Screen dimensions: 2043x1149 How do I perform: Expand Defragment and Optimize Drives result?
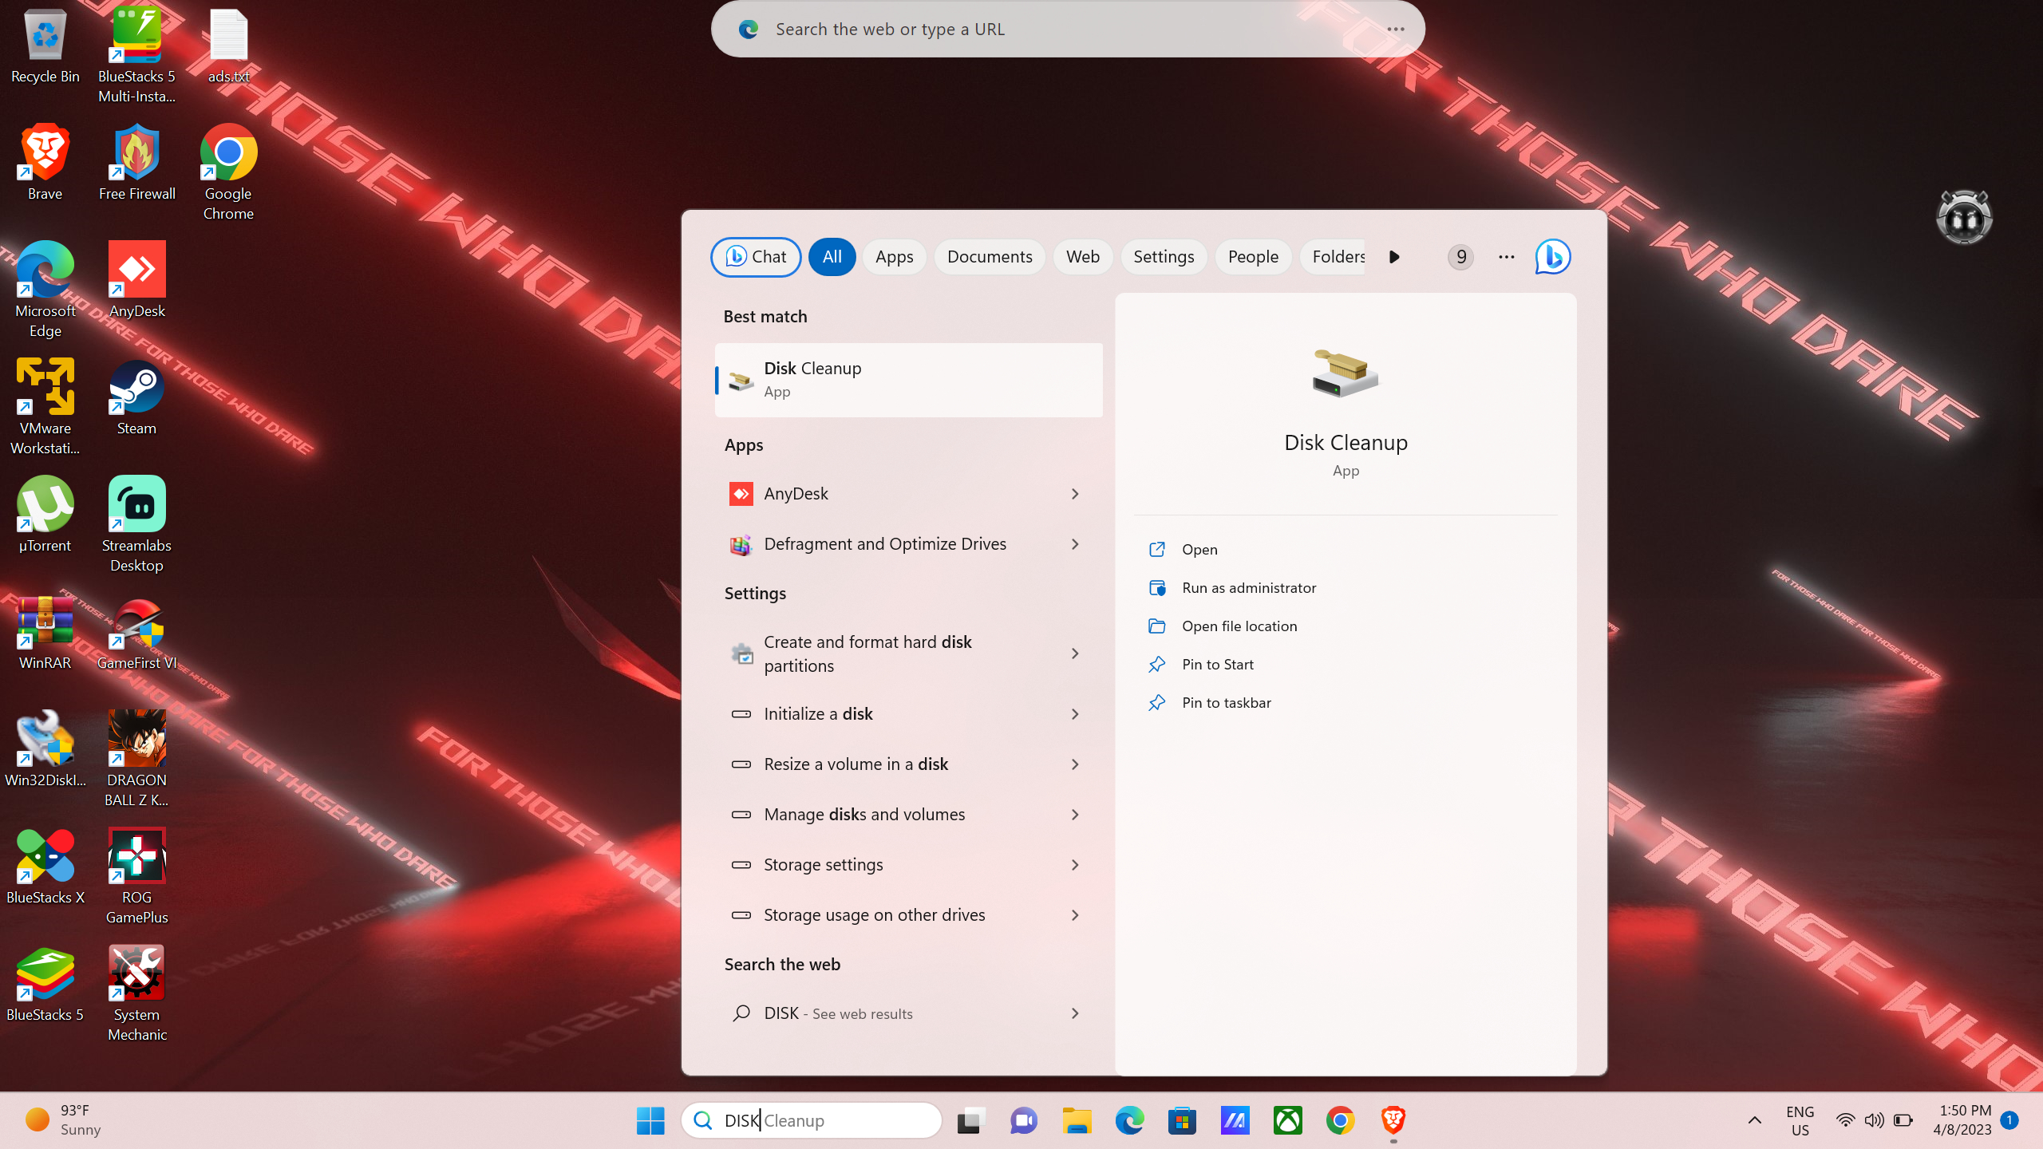tap(1075, 543)
